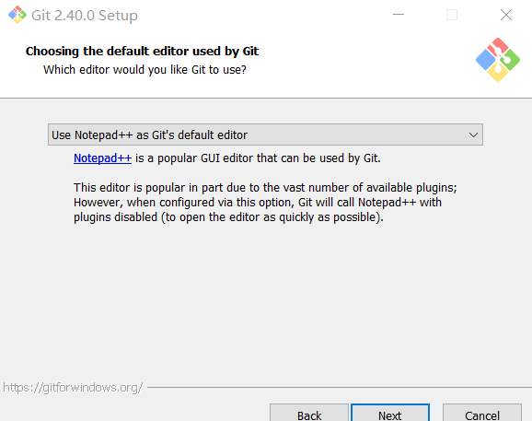Click subtitle 'Which editor would you like Git to use?'
Viewport: 532px width, 421px height.
click(145, 70)
